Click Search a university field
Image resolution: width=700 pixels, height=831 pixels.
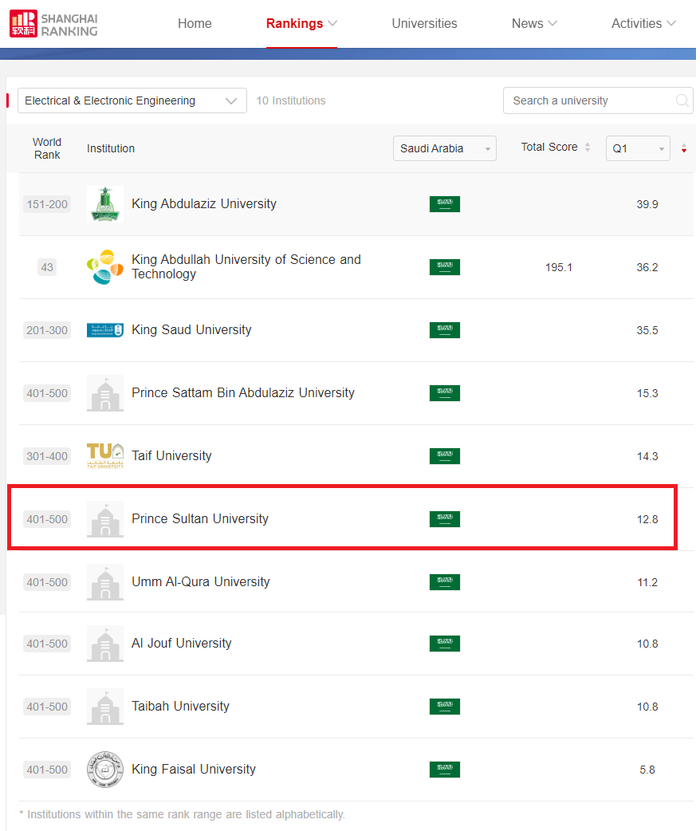[x=598, y=100]
